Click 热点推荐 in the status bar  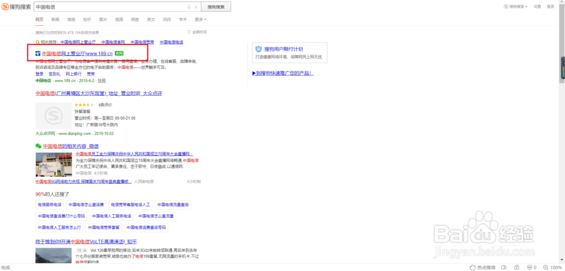pyautogui.click(x=482, y=268)
